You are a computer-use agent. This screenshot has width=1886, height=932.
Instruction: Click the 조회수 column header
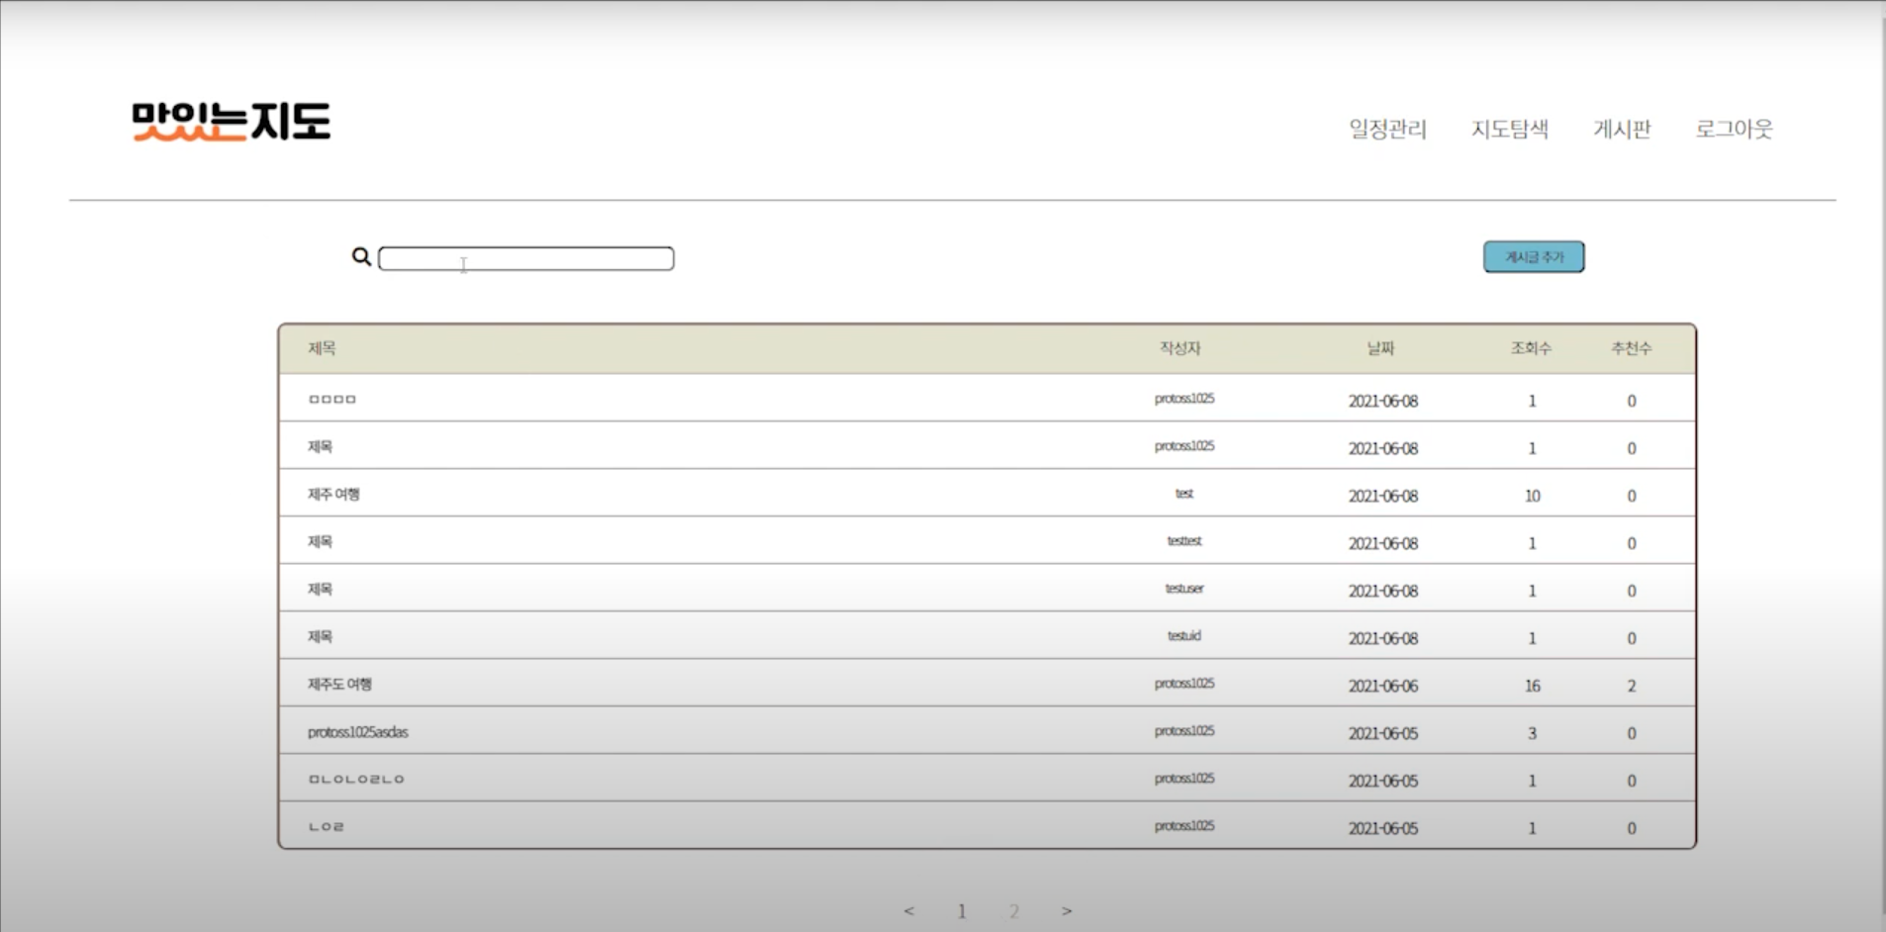click(1531, 348)
